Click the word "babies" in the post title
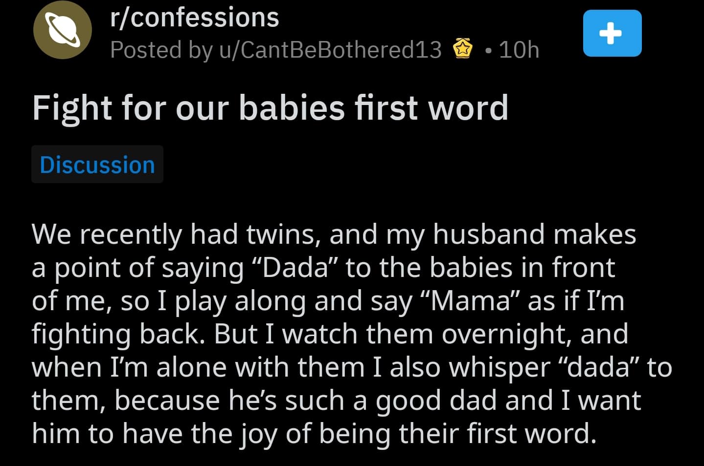 (x=292, y=108)
